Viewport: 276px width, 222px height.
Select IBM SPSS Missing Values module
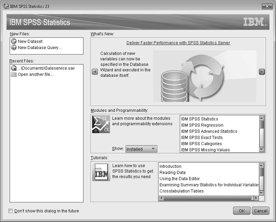coord(206,150)
